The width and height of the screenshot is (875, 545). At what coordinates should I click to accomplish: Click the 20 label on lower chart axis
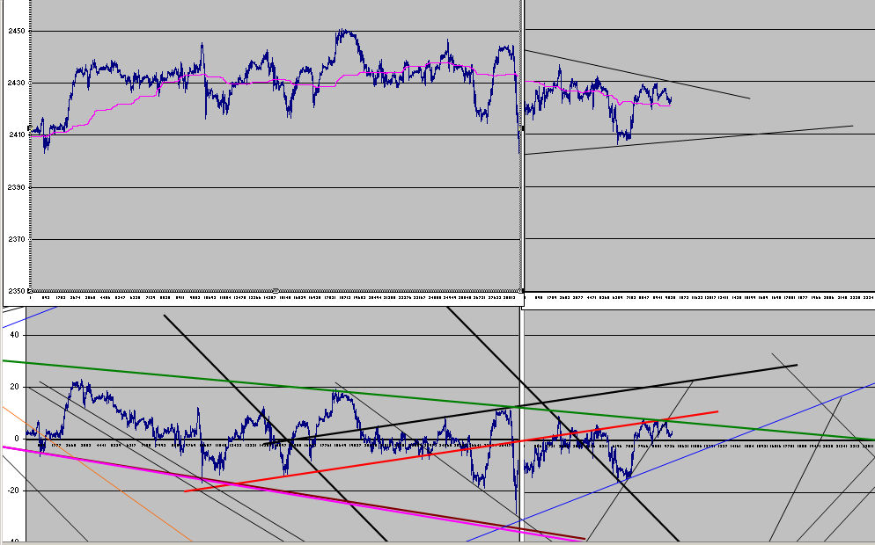[14, 387]
